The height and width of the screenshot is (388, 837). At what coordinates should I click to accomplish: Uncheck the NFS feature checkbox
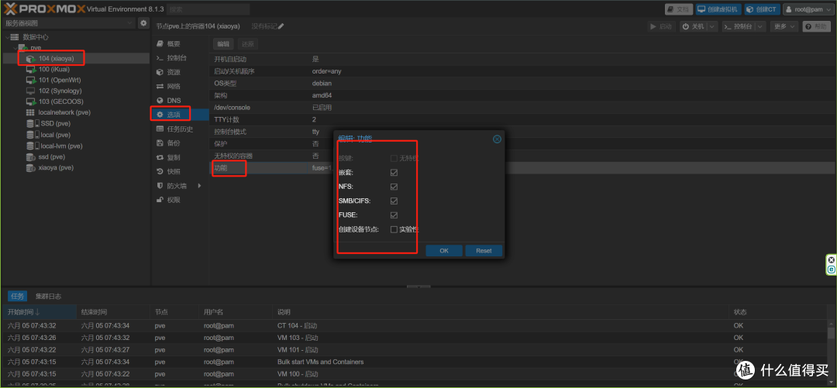point(394,187)
